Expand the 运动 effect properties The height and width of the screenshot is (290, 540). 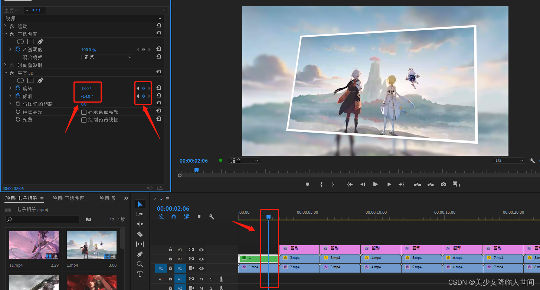point(5,26)
